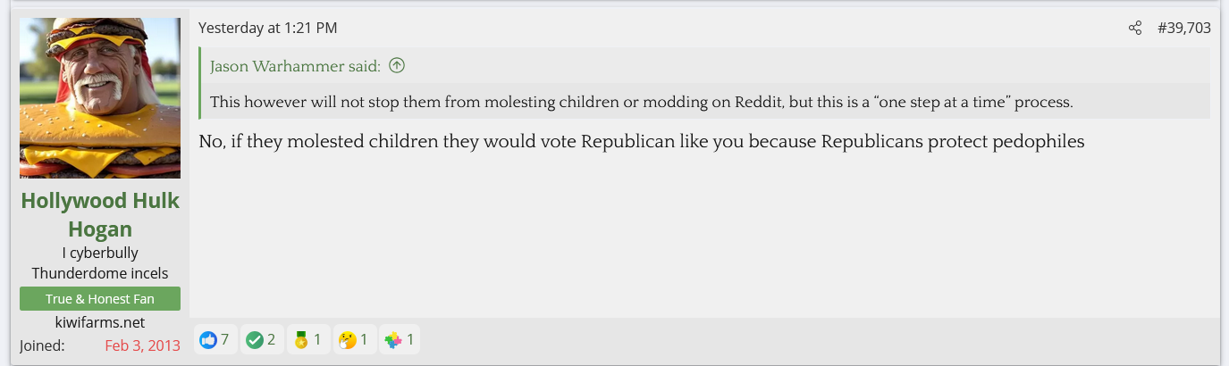The width and height of the screenshot is (1229, 366).
Task: Open the Hollywood Hulk Hogan profile link
Action: coord(100,215)
